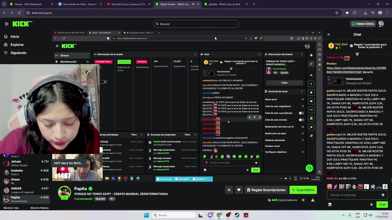Image resolution: width=392 pixels, height=220 pixels.
Task: Expand the gift leaderboard with the chevron
Action: (357, 54)
